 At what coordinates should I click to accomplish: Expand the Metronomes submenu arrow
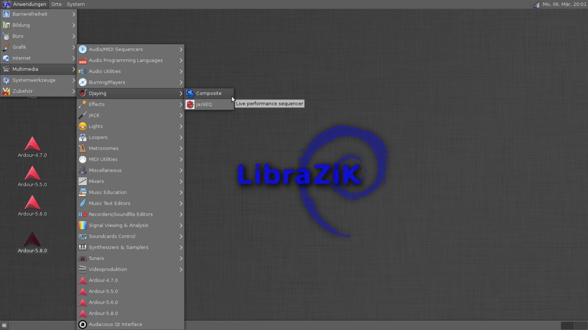pos(181,148)
